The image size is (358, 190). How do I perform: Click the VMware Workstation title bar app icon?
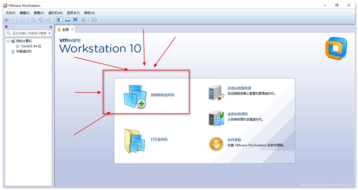tap(5, 5)
